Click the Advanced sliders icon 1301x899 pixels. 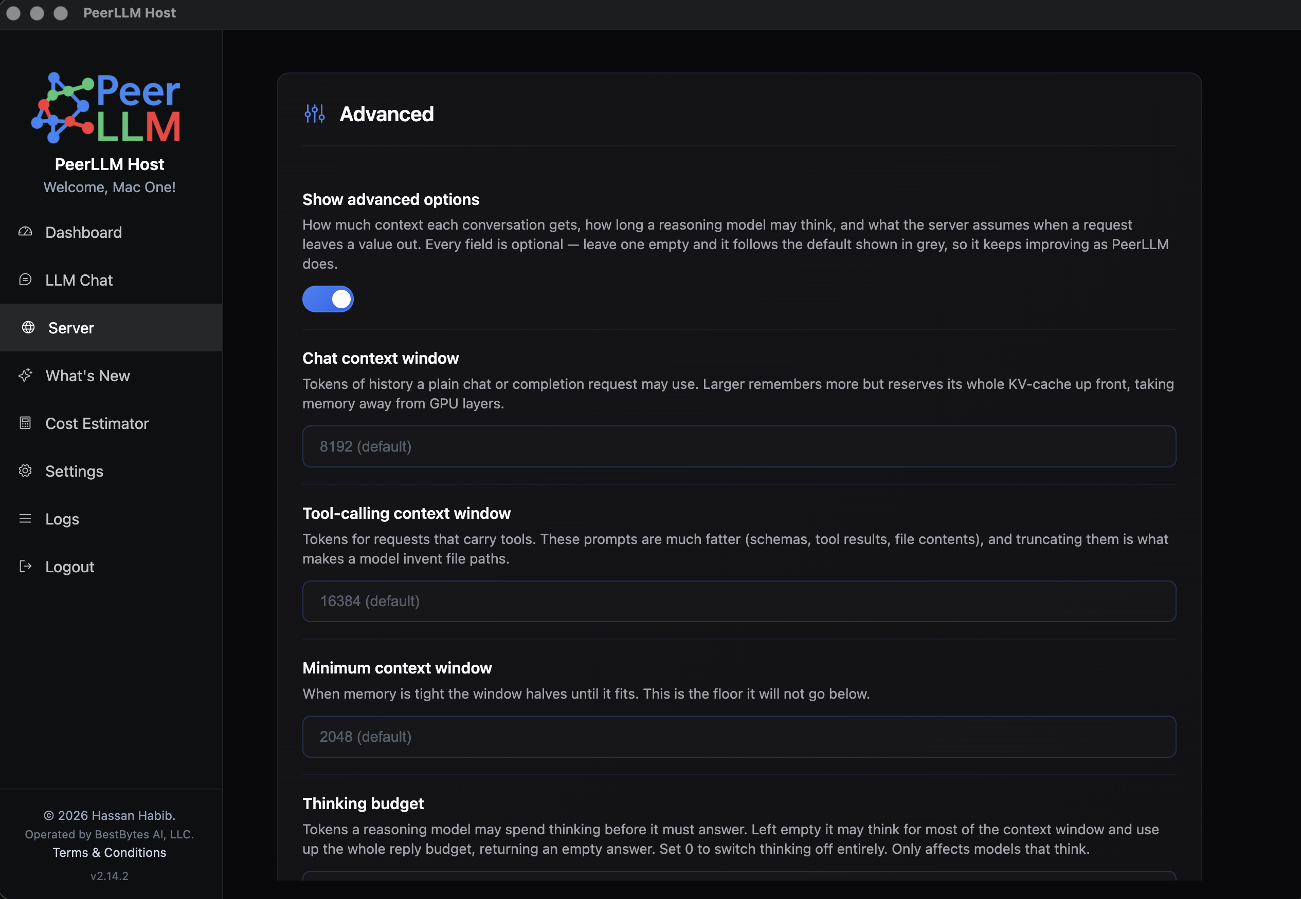tap(315, 114)
